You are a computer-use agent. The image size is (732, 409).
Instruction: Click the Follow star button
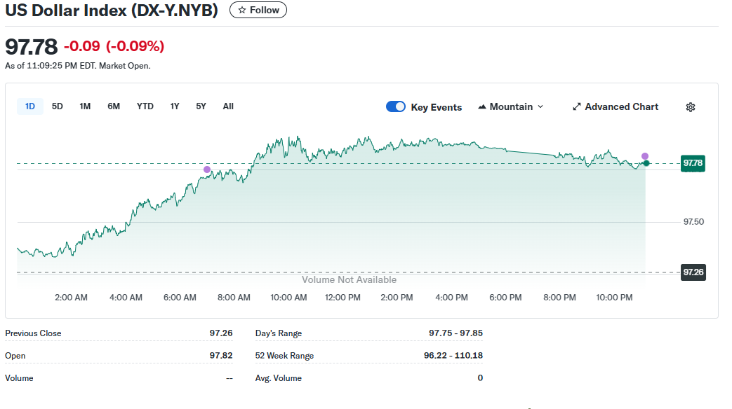pos(258,10)
